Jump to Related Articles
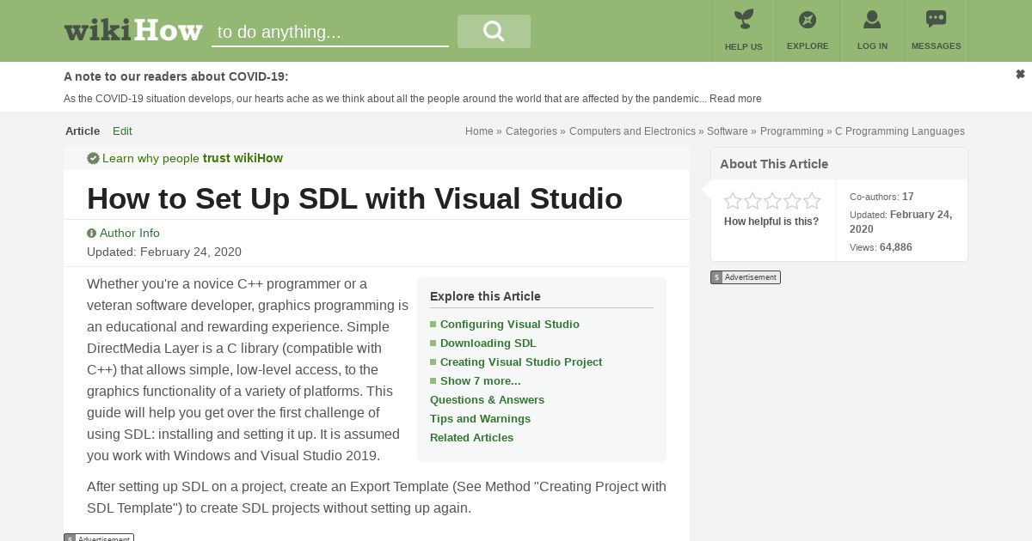 click(x=471, y=438)
